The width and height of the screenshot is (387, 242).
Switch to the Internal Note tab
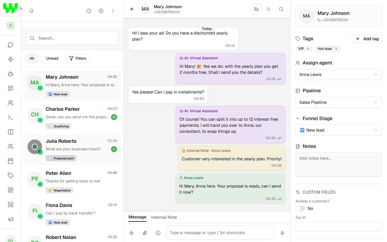pos(164,217)
